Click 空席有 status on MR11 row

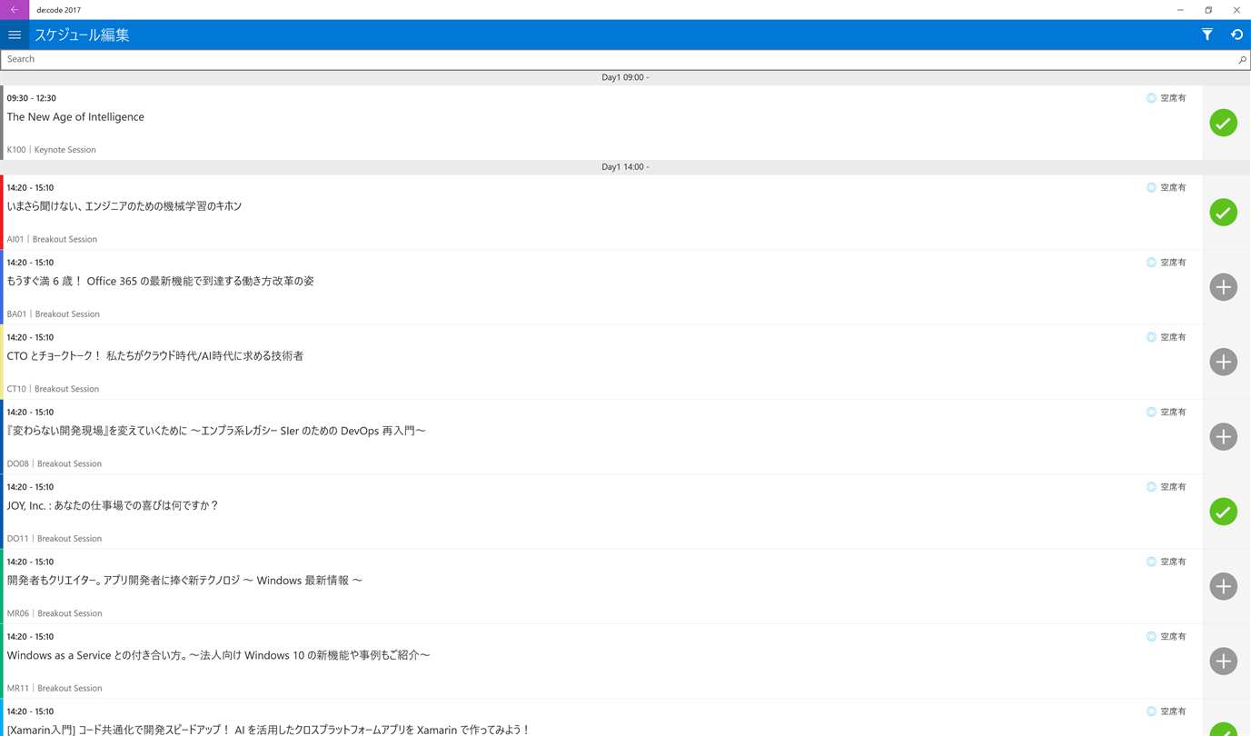tap(1167, 637)
